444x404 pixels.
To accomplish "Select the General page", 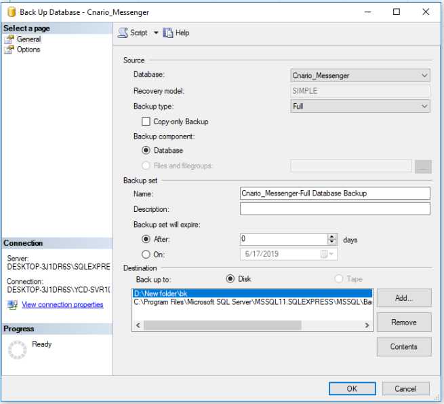I will tap(28, 39).
